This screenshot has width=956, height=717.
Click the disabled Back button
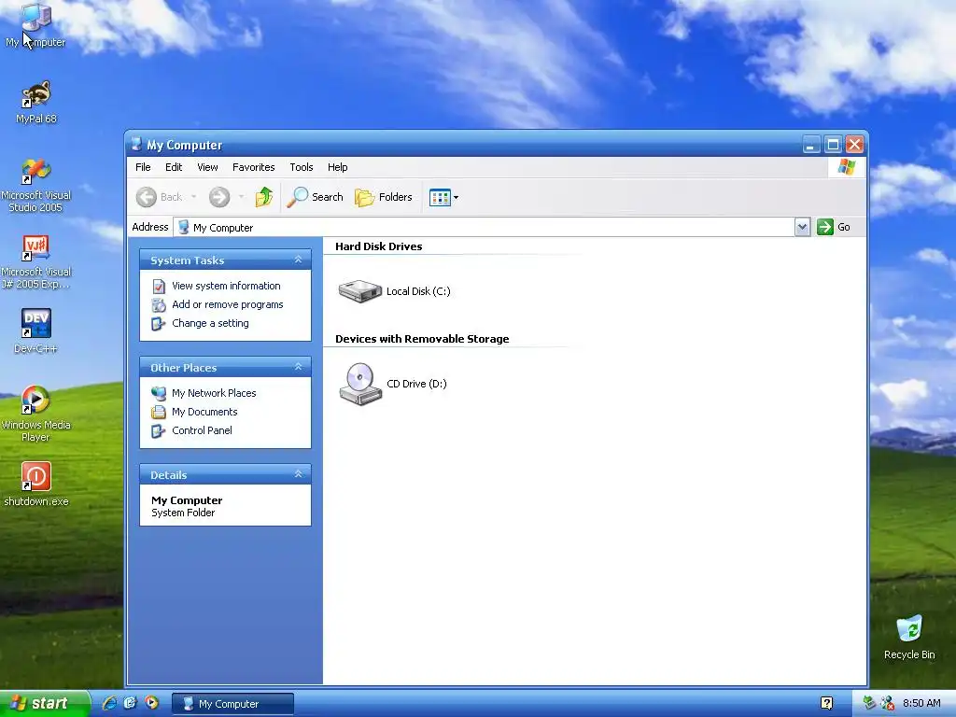pyautogui.click(x=159, y=197)
